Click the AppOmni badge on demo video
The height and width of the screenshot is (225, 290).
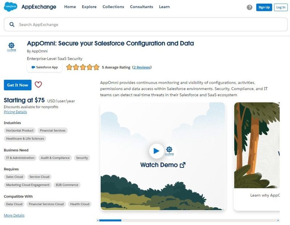pyautogui.click(x=169, y=151)
